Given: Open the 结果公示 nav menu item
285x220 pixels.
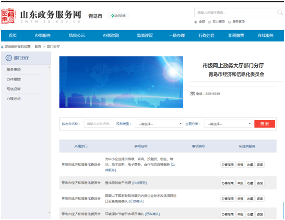Looking at the screenshot, I should (x=77, y=35).
